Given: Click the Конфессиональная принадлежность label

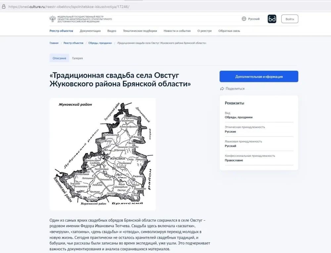Looking at the screenshot, I should point(250,156).
